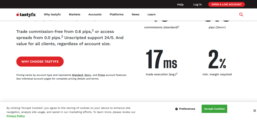Click the 'commissions (standard)' label

[x=162, y=27]
